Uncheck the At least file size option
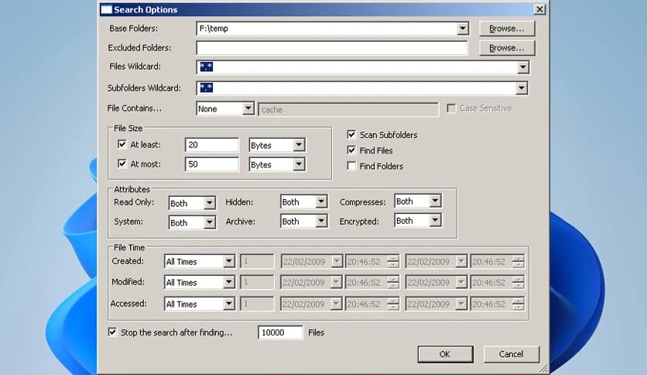 point(122,144)
